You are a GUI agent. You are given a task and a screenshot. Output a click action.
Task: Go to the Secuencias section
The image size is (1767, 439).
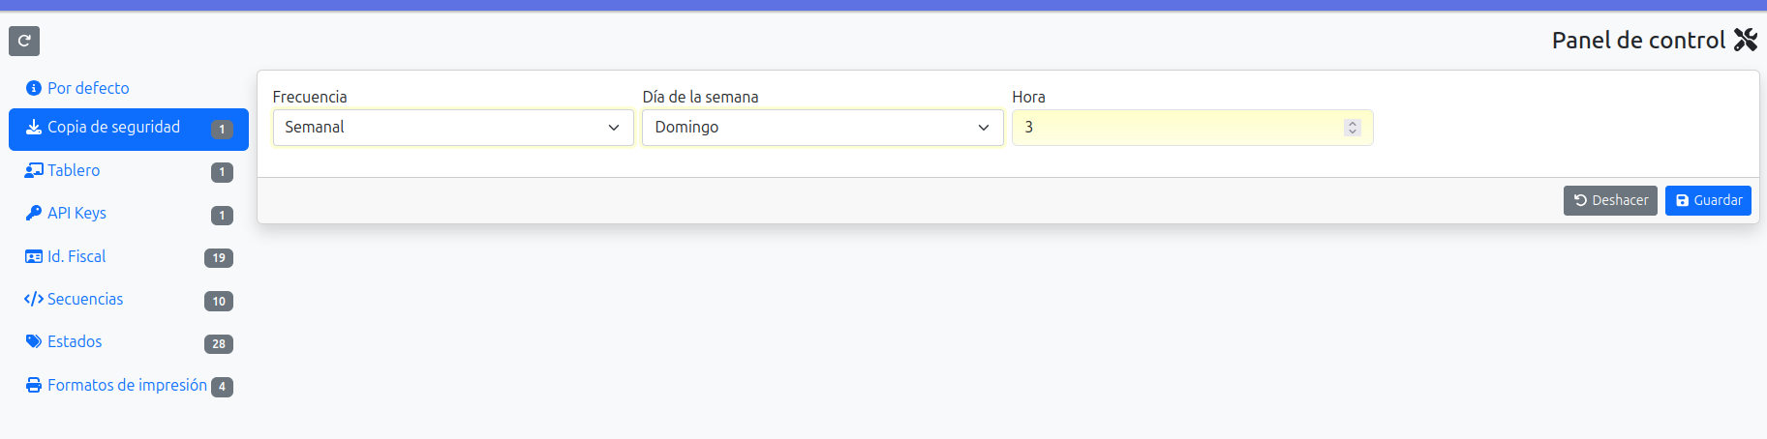(85, 299)
